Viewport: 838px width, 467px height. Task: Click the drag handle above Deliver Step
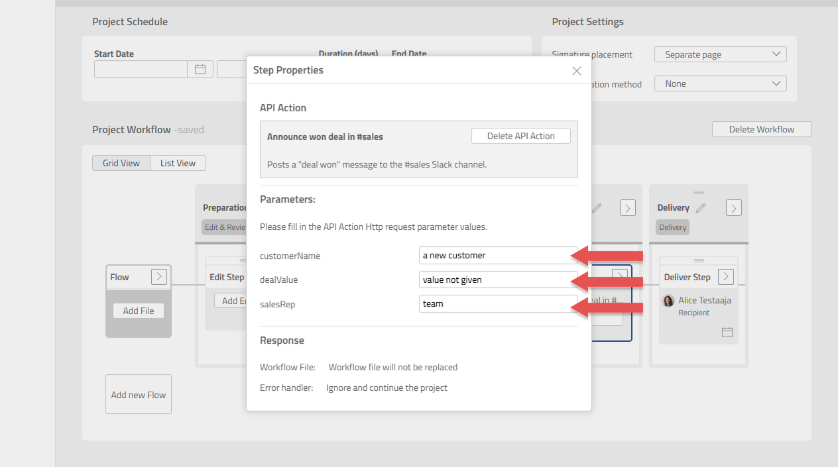[699, 260]
